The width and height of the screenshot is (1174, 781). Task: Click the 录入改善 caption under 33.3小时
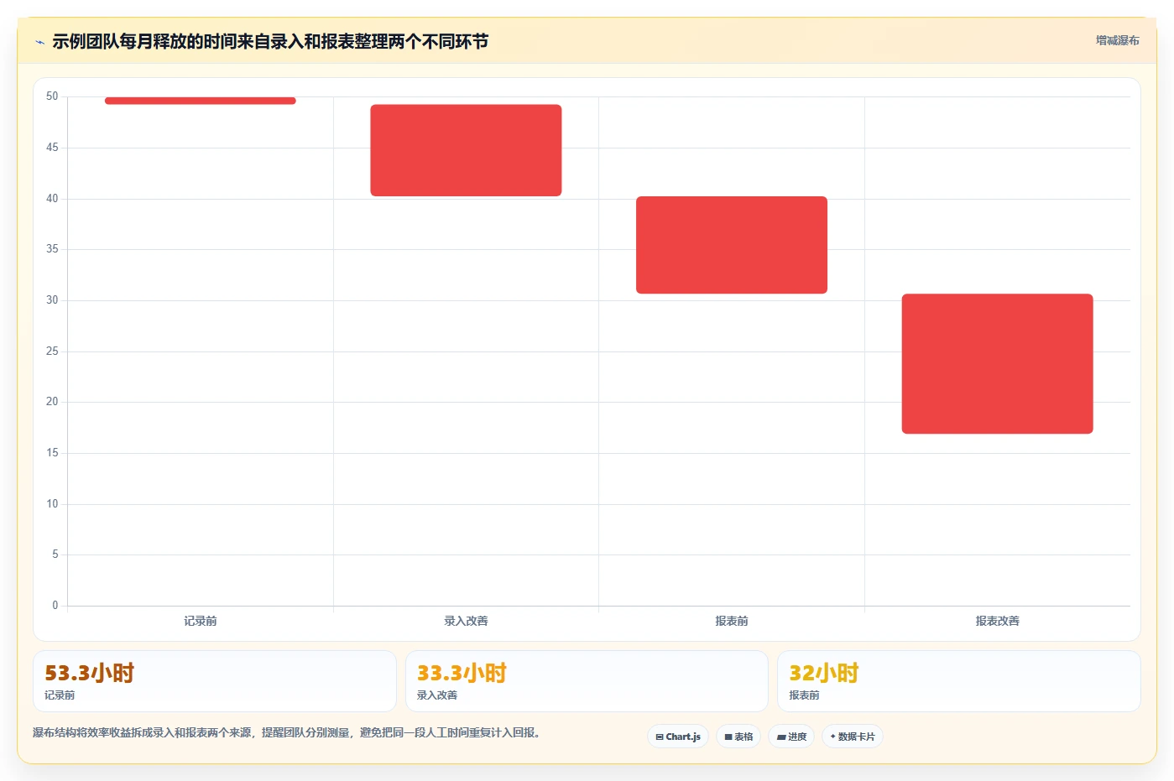click(x=437, y=695)
